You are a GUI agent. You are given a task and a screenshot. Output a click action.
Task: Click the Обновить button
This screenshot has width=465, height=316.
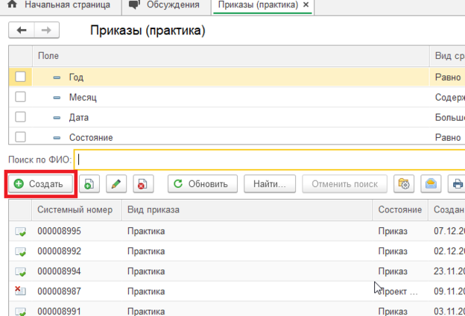coord(202,183)
